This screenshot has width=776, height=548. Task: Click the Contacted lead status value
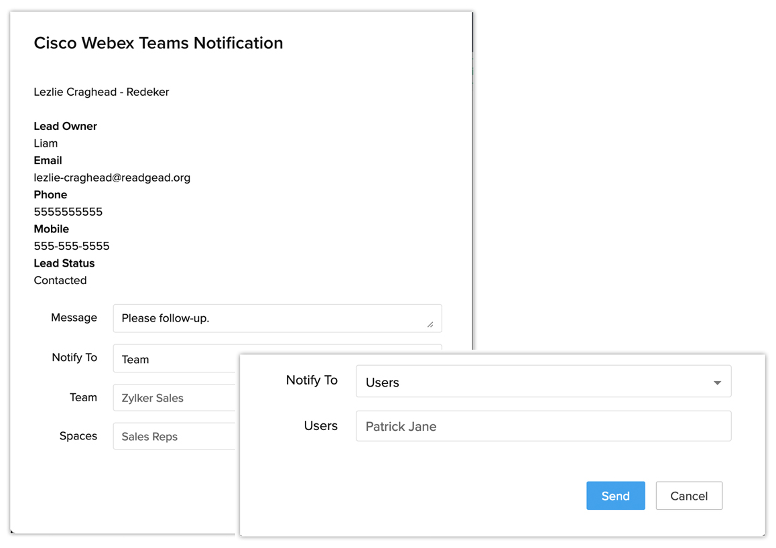[60, 280]
